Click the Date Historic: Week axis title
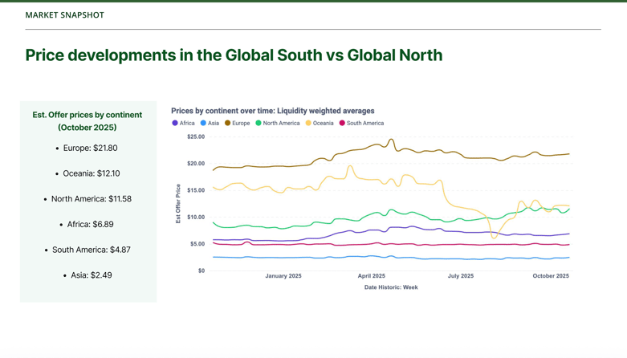The image size is (627, 358). 391,287
